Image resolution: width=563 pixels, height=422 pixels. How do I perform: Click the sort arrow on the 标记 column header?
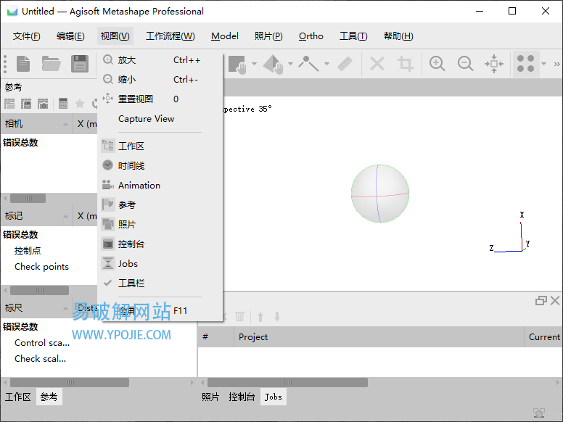pos(65,216)
